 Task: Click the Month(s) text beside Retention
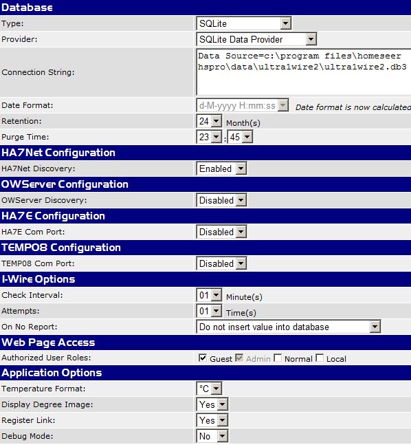[243, 123]
